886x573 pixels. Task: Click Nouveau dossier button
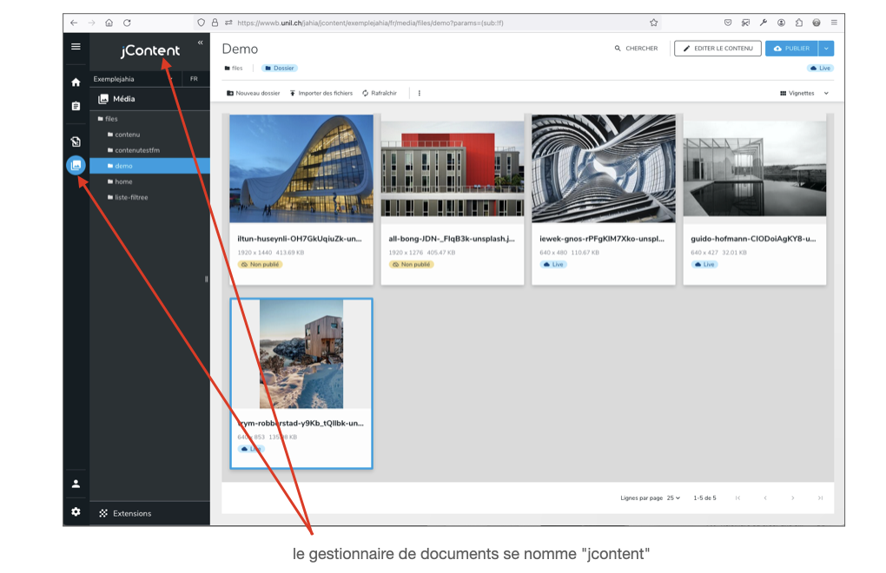click(253, 93)
